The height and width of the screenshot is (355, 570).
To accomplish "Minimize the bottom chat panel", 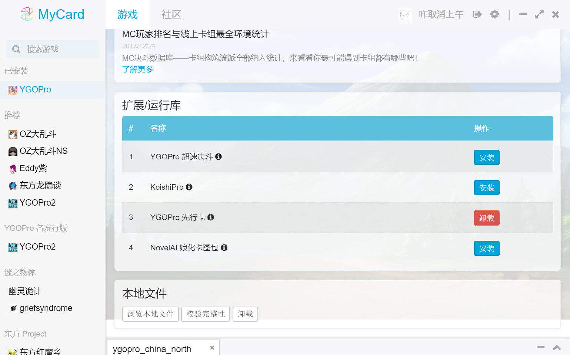I will [x=541, y=347].
